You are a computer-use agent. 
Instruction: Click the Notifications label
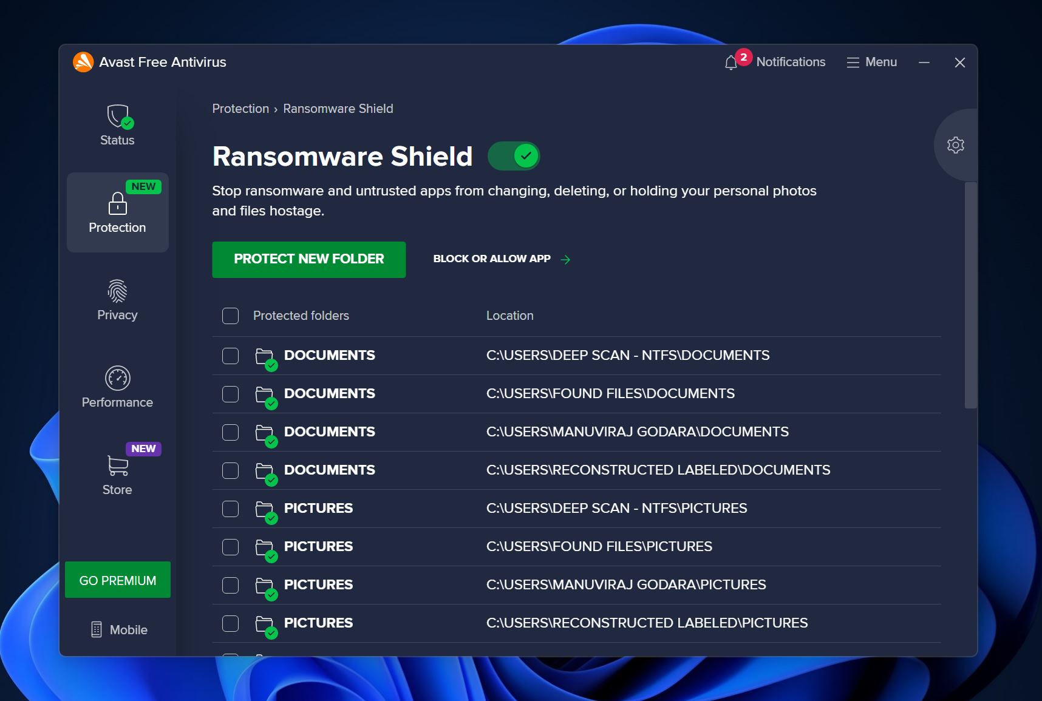coord(791,62)
